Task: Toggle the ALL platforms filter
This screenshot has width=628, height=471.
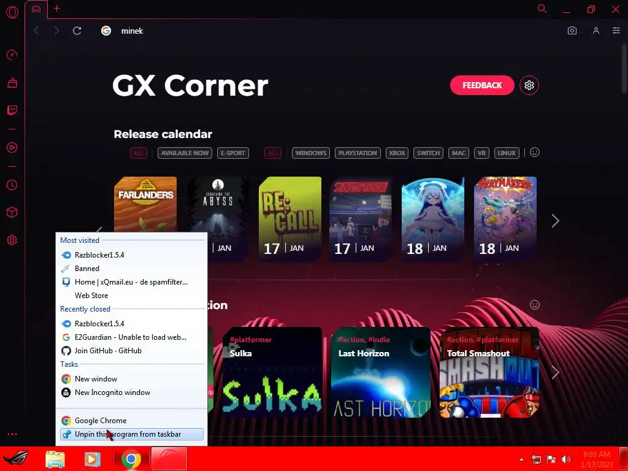Action: [273, 153]
